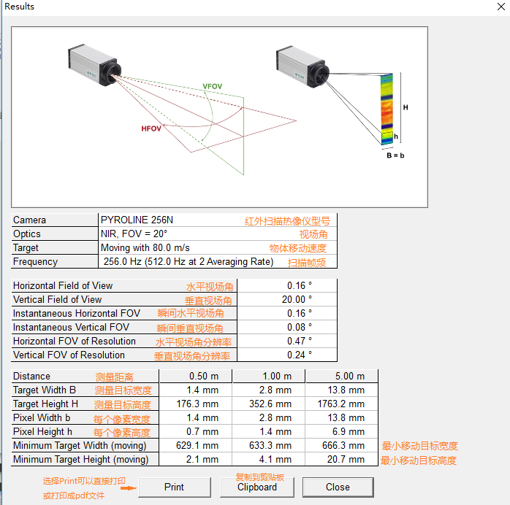Copy results using the Clipboard button
Viewport: 510px width, 505px height.
pos(256,487)
